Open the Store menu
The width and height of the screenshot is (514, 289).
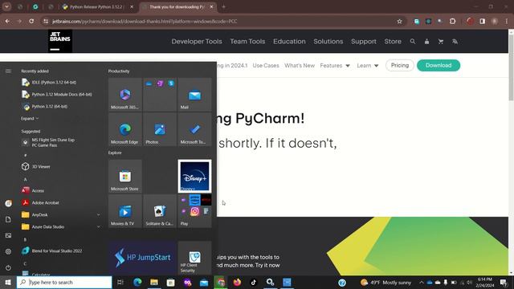(x=393, y=41)
